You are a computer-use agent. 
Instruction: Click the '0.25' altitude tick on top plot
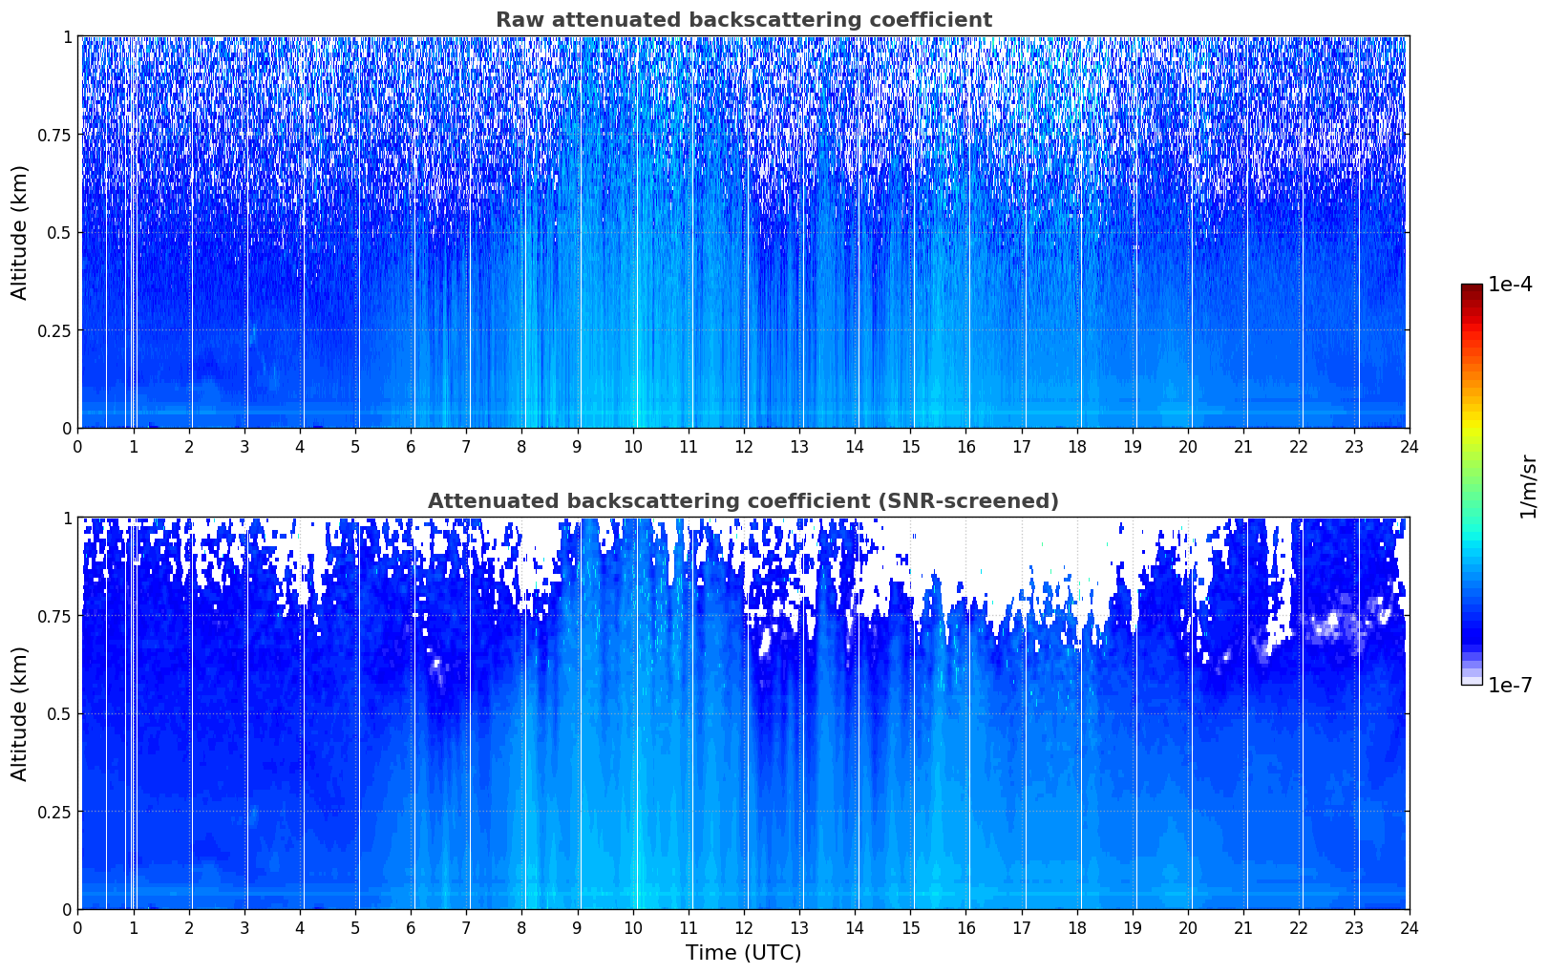pos(55,330)
